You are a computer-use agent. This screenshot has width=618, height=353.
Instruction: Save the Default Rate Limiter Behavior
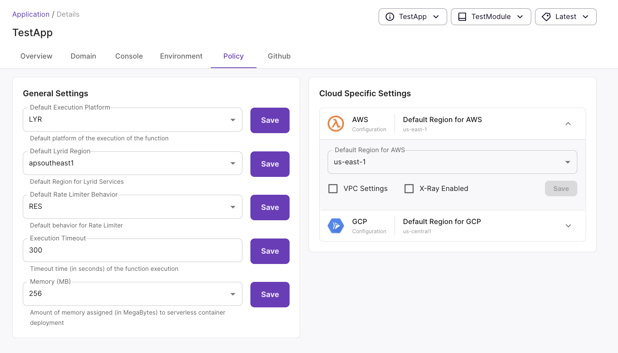(270, 207)
